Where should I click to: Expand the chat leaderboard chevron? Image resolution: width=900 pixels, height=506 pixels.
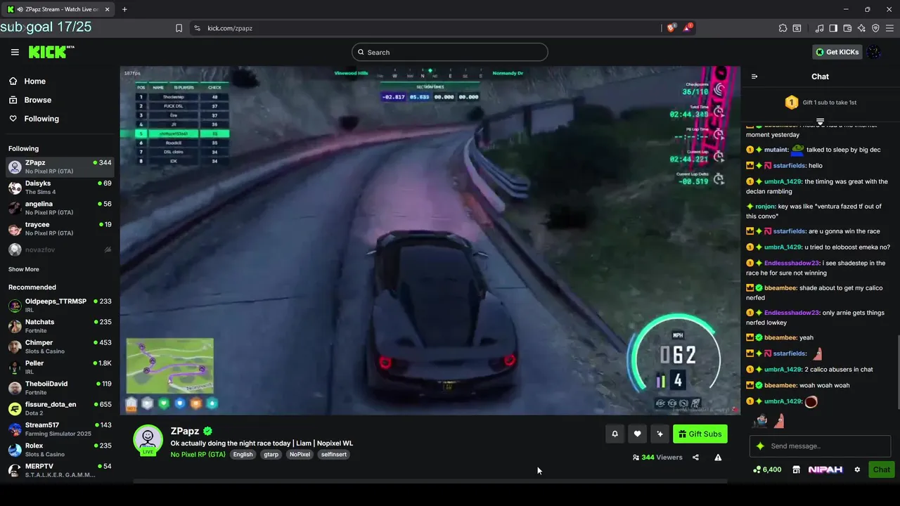click(x=820, y=122)
